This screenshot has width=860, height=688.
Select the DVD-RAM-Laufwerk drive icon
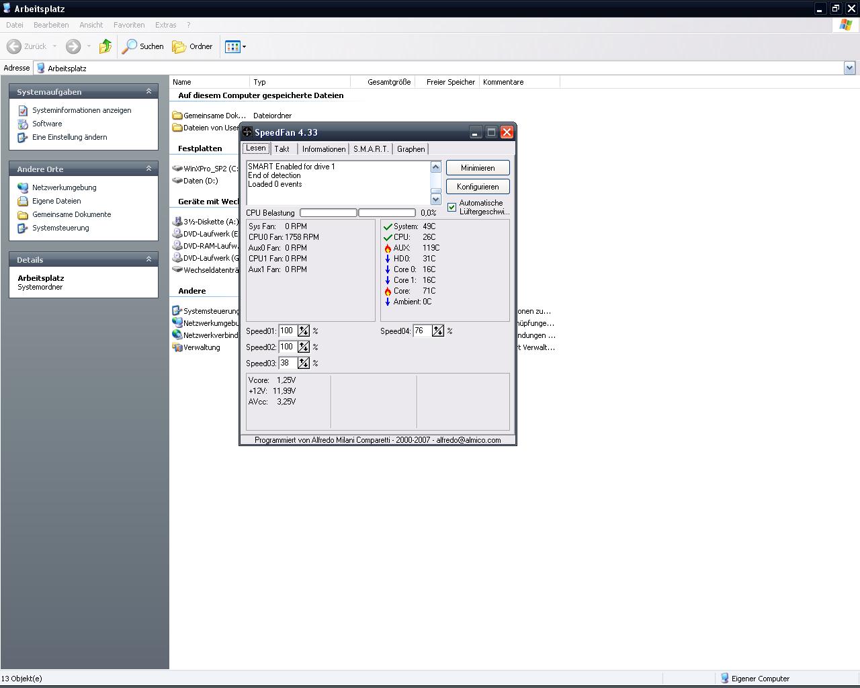[x=177, y=246]
